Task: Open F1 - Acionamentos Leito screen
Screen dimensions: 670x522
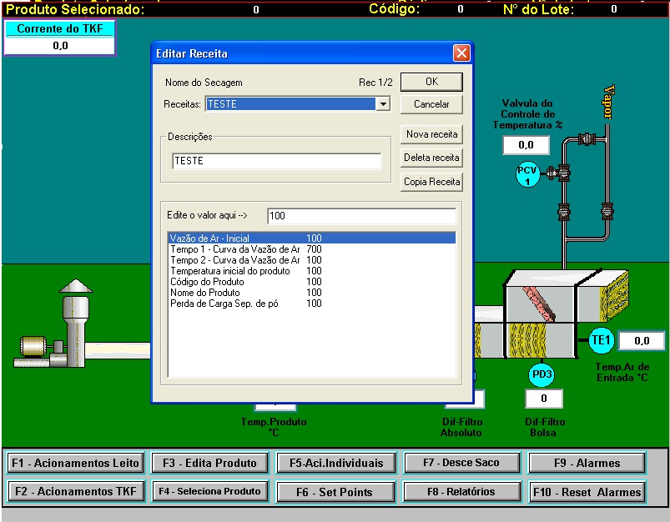Action: [76, 463]
